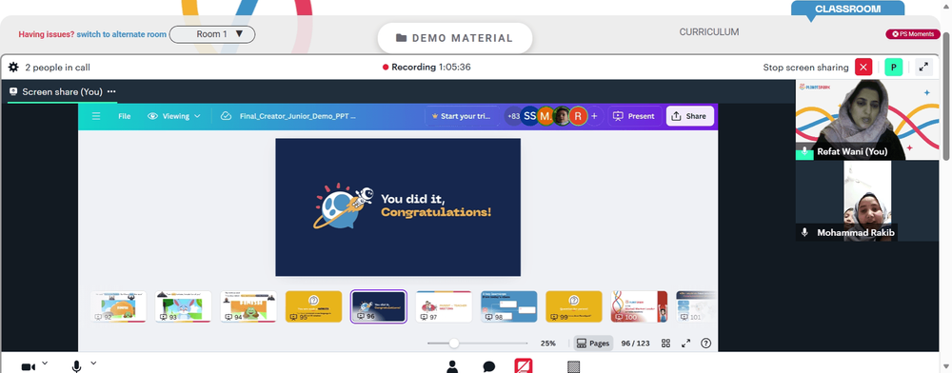Click the red stop screen sharing X
The image size is (952, 373).
pos(863,68)
